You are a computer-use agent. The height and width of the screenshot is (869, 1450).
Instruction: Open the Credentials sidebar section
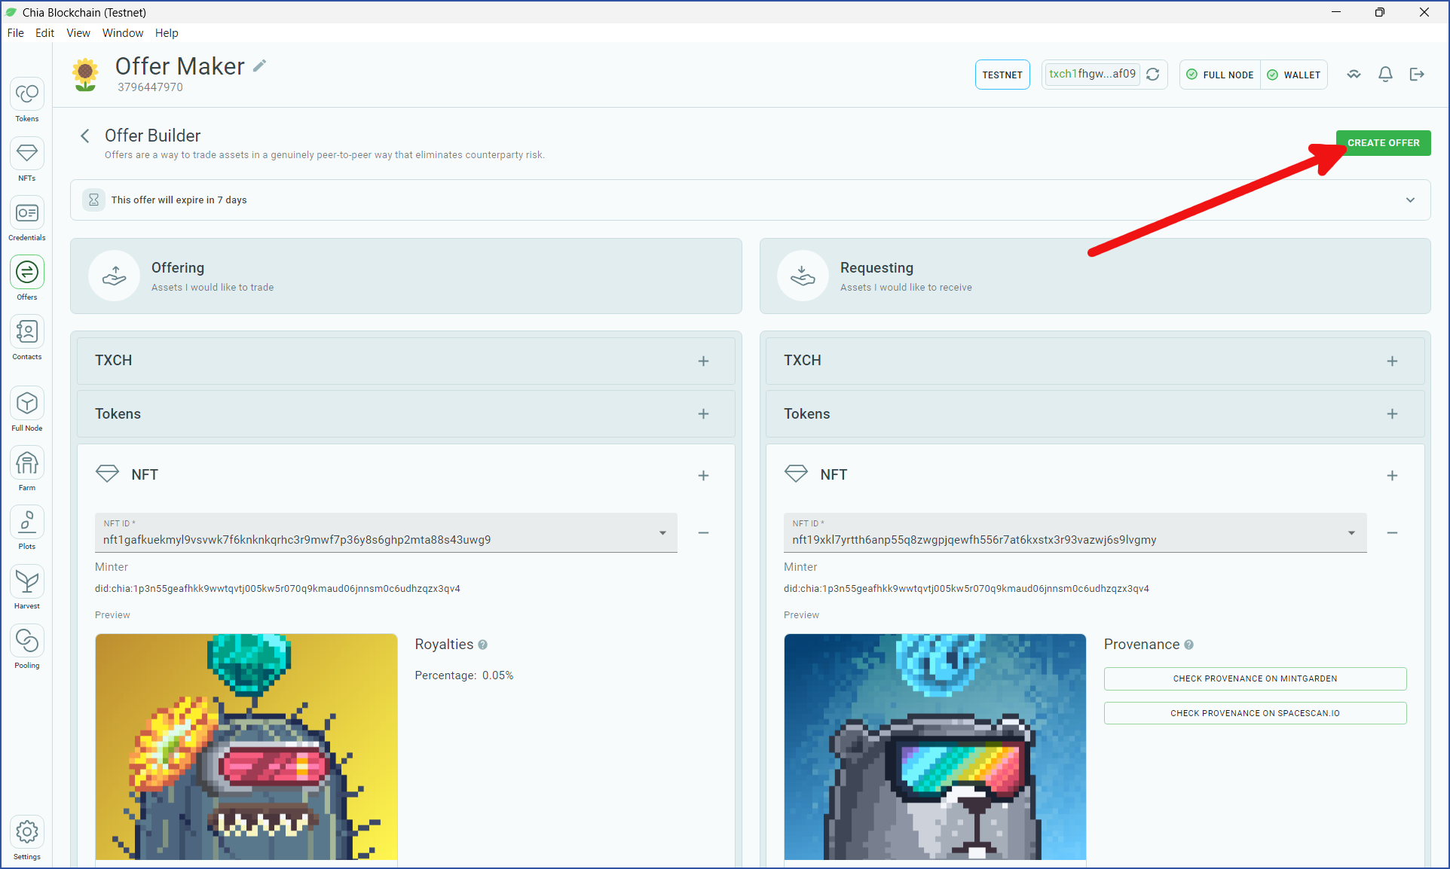(x=27, y=219)
